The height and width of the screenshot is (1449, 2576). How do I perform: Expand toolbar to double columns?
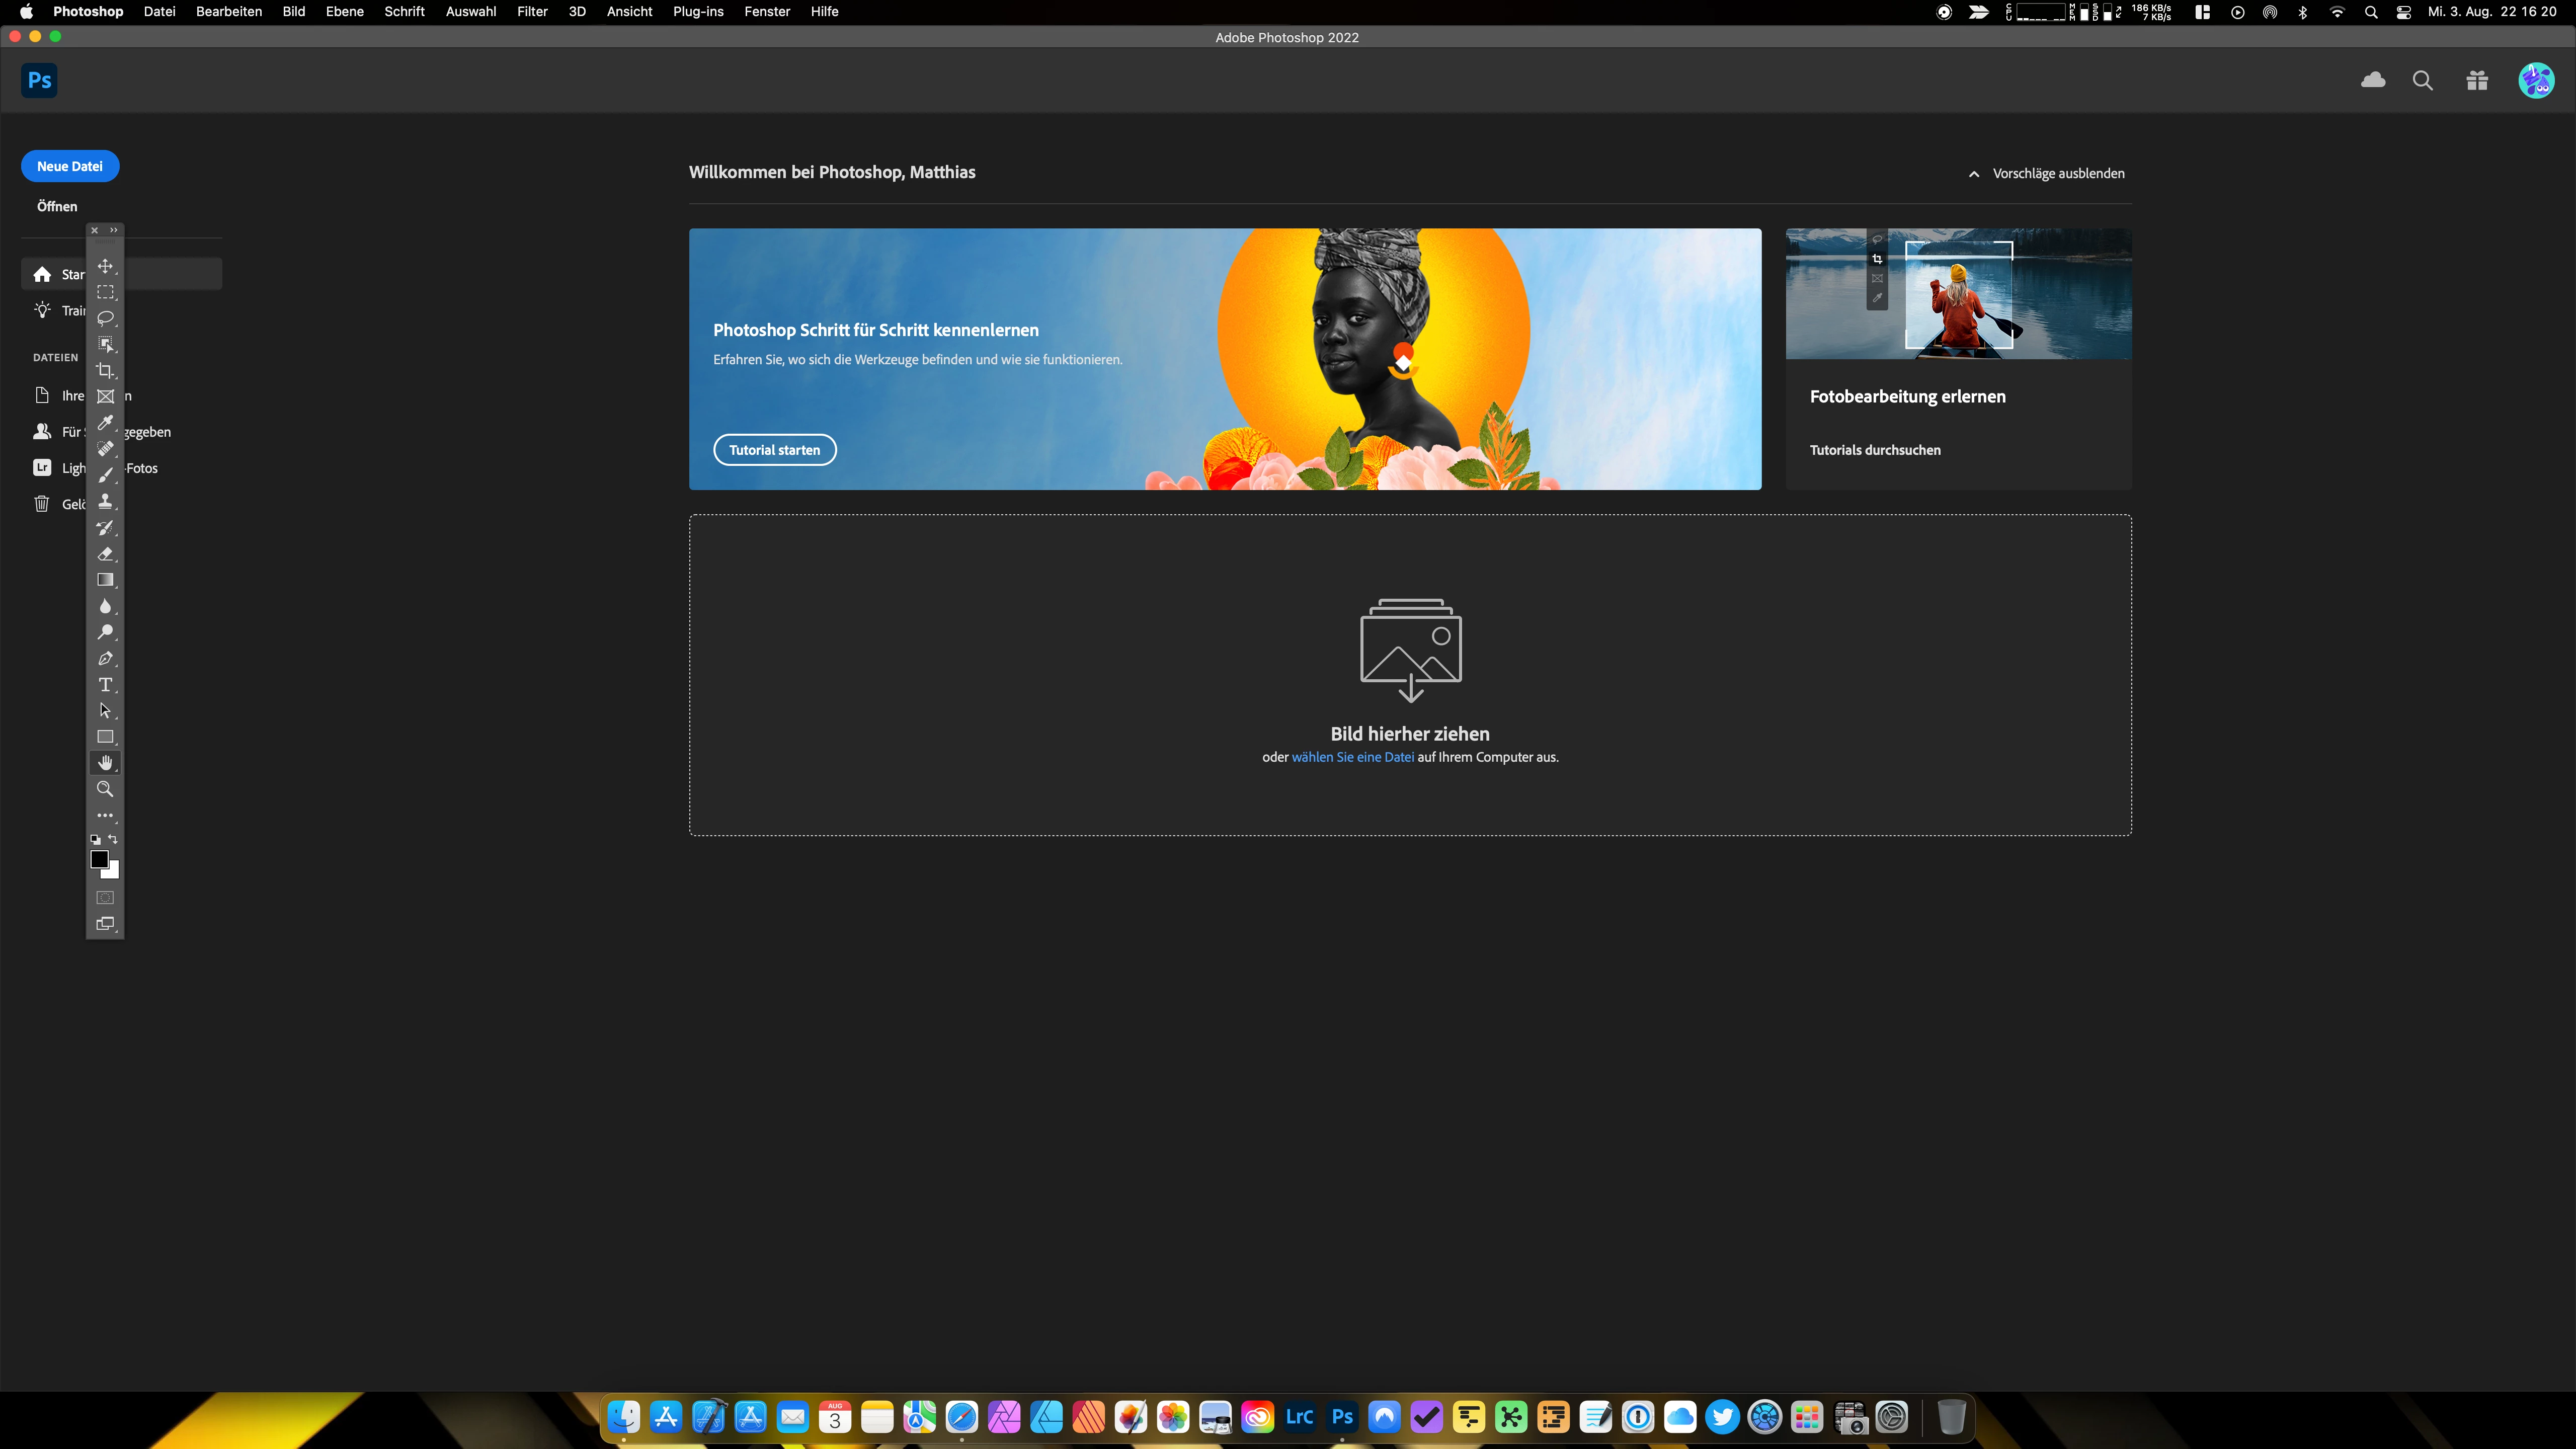(x=114, y=230)
